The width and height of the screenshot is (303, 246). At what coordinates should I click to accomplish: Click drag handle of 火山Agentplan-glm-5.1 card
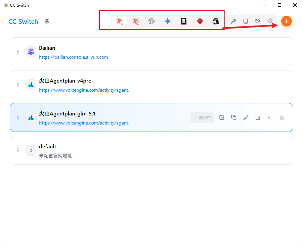click(18, 117)
